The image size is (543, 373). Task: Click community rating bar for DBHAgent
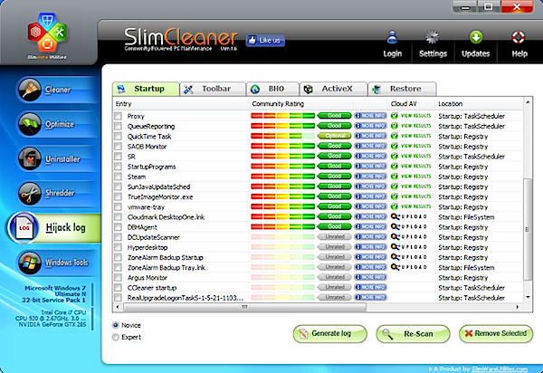[x=282, y=227]
